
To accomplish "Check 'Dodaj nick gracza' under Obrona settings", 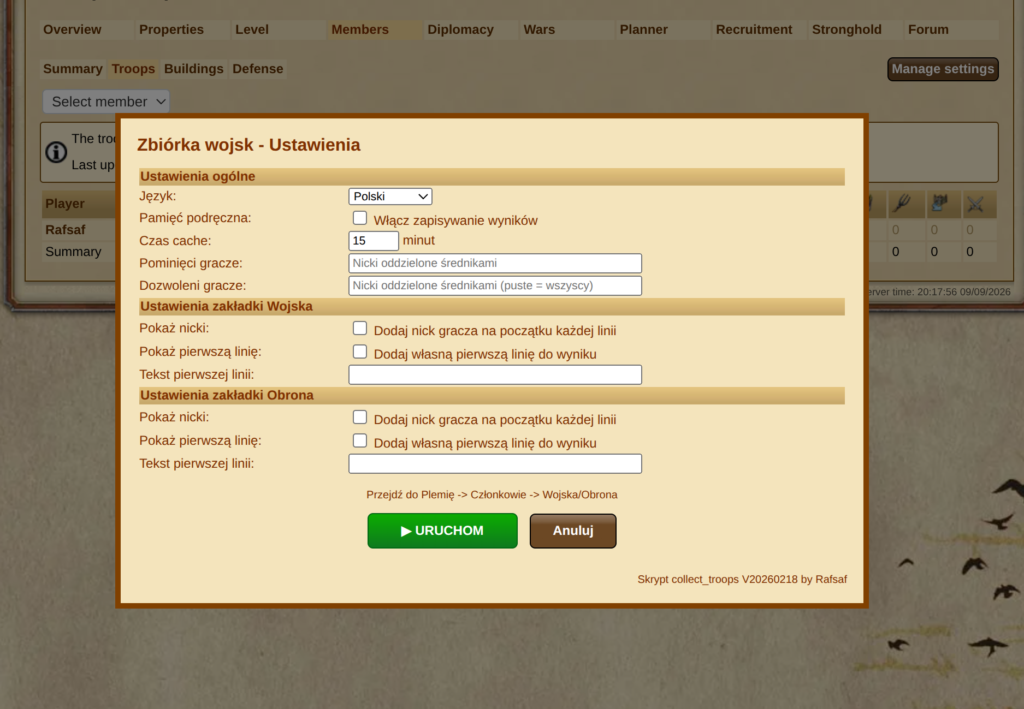I will (x=360, y=417).
